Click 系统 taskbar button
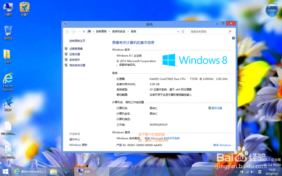 [x=92, y=172]
